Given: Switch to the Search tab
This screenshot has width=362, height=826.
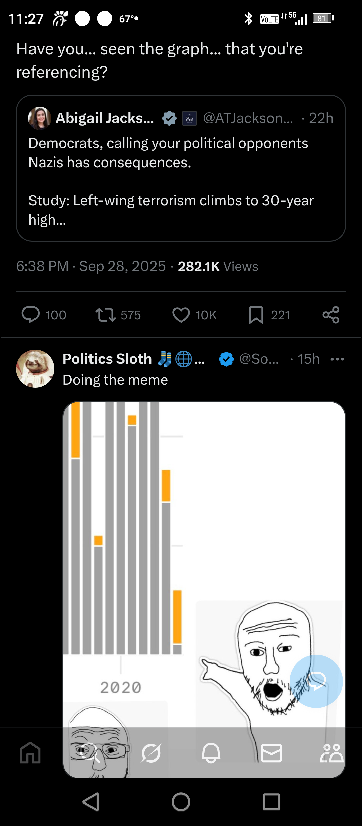Looking at the screenshot, I should [x=90, y=753].
